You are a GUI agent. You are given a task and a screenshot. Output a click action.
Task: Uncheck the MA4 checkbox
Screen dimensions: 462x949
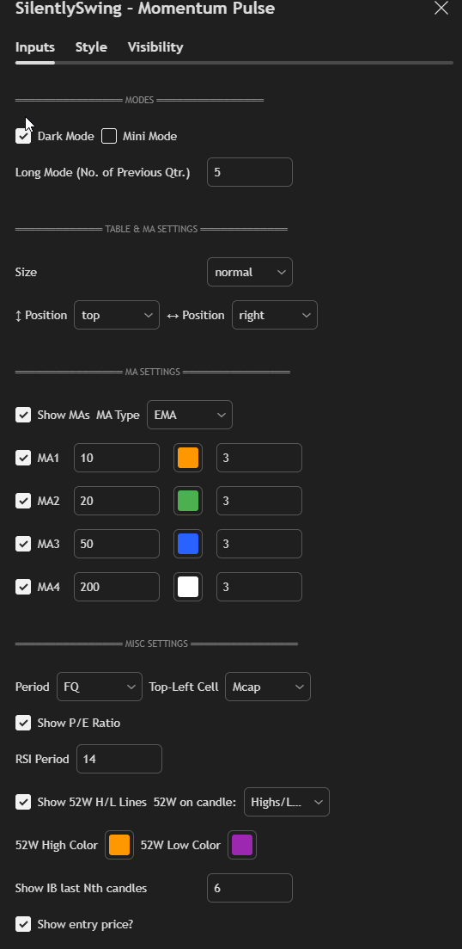pyautogui.click(x=23, y=587)
